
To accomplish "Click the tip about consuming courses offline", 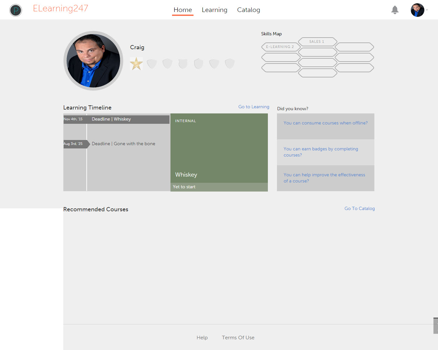I will tap(325, 123).
